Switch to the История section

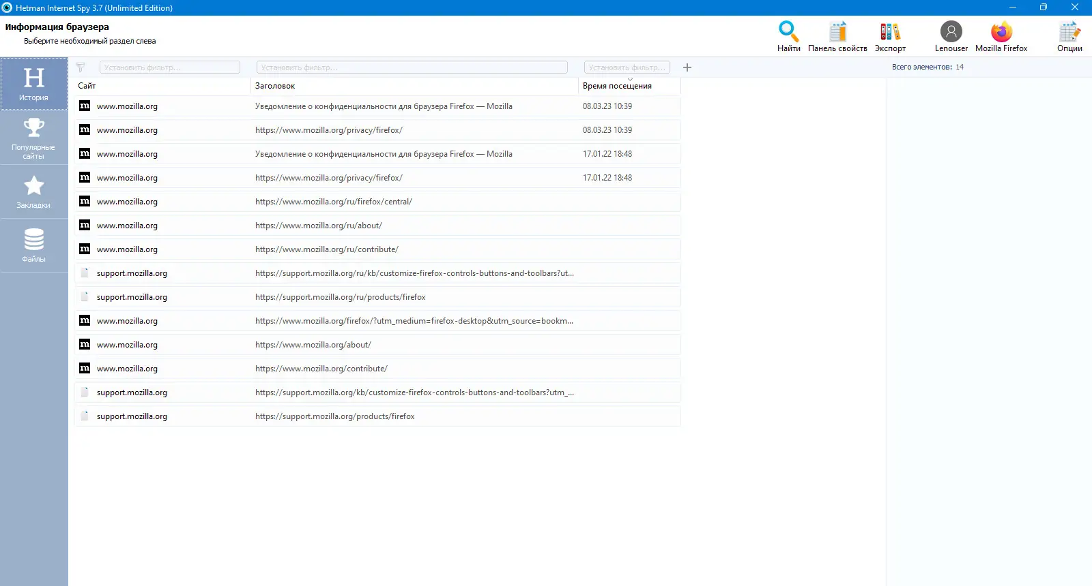coord(33,84)
